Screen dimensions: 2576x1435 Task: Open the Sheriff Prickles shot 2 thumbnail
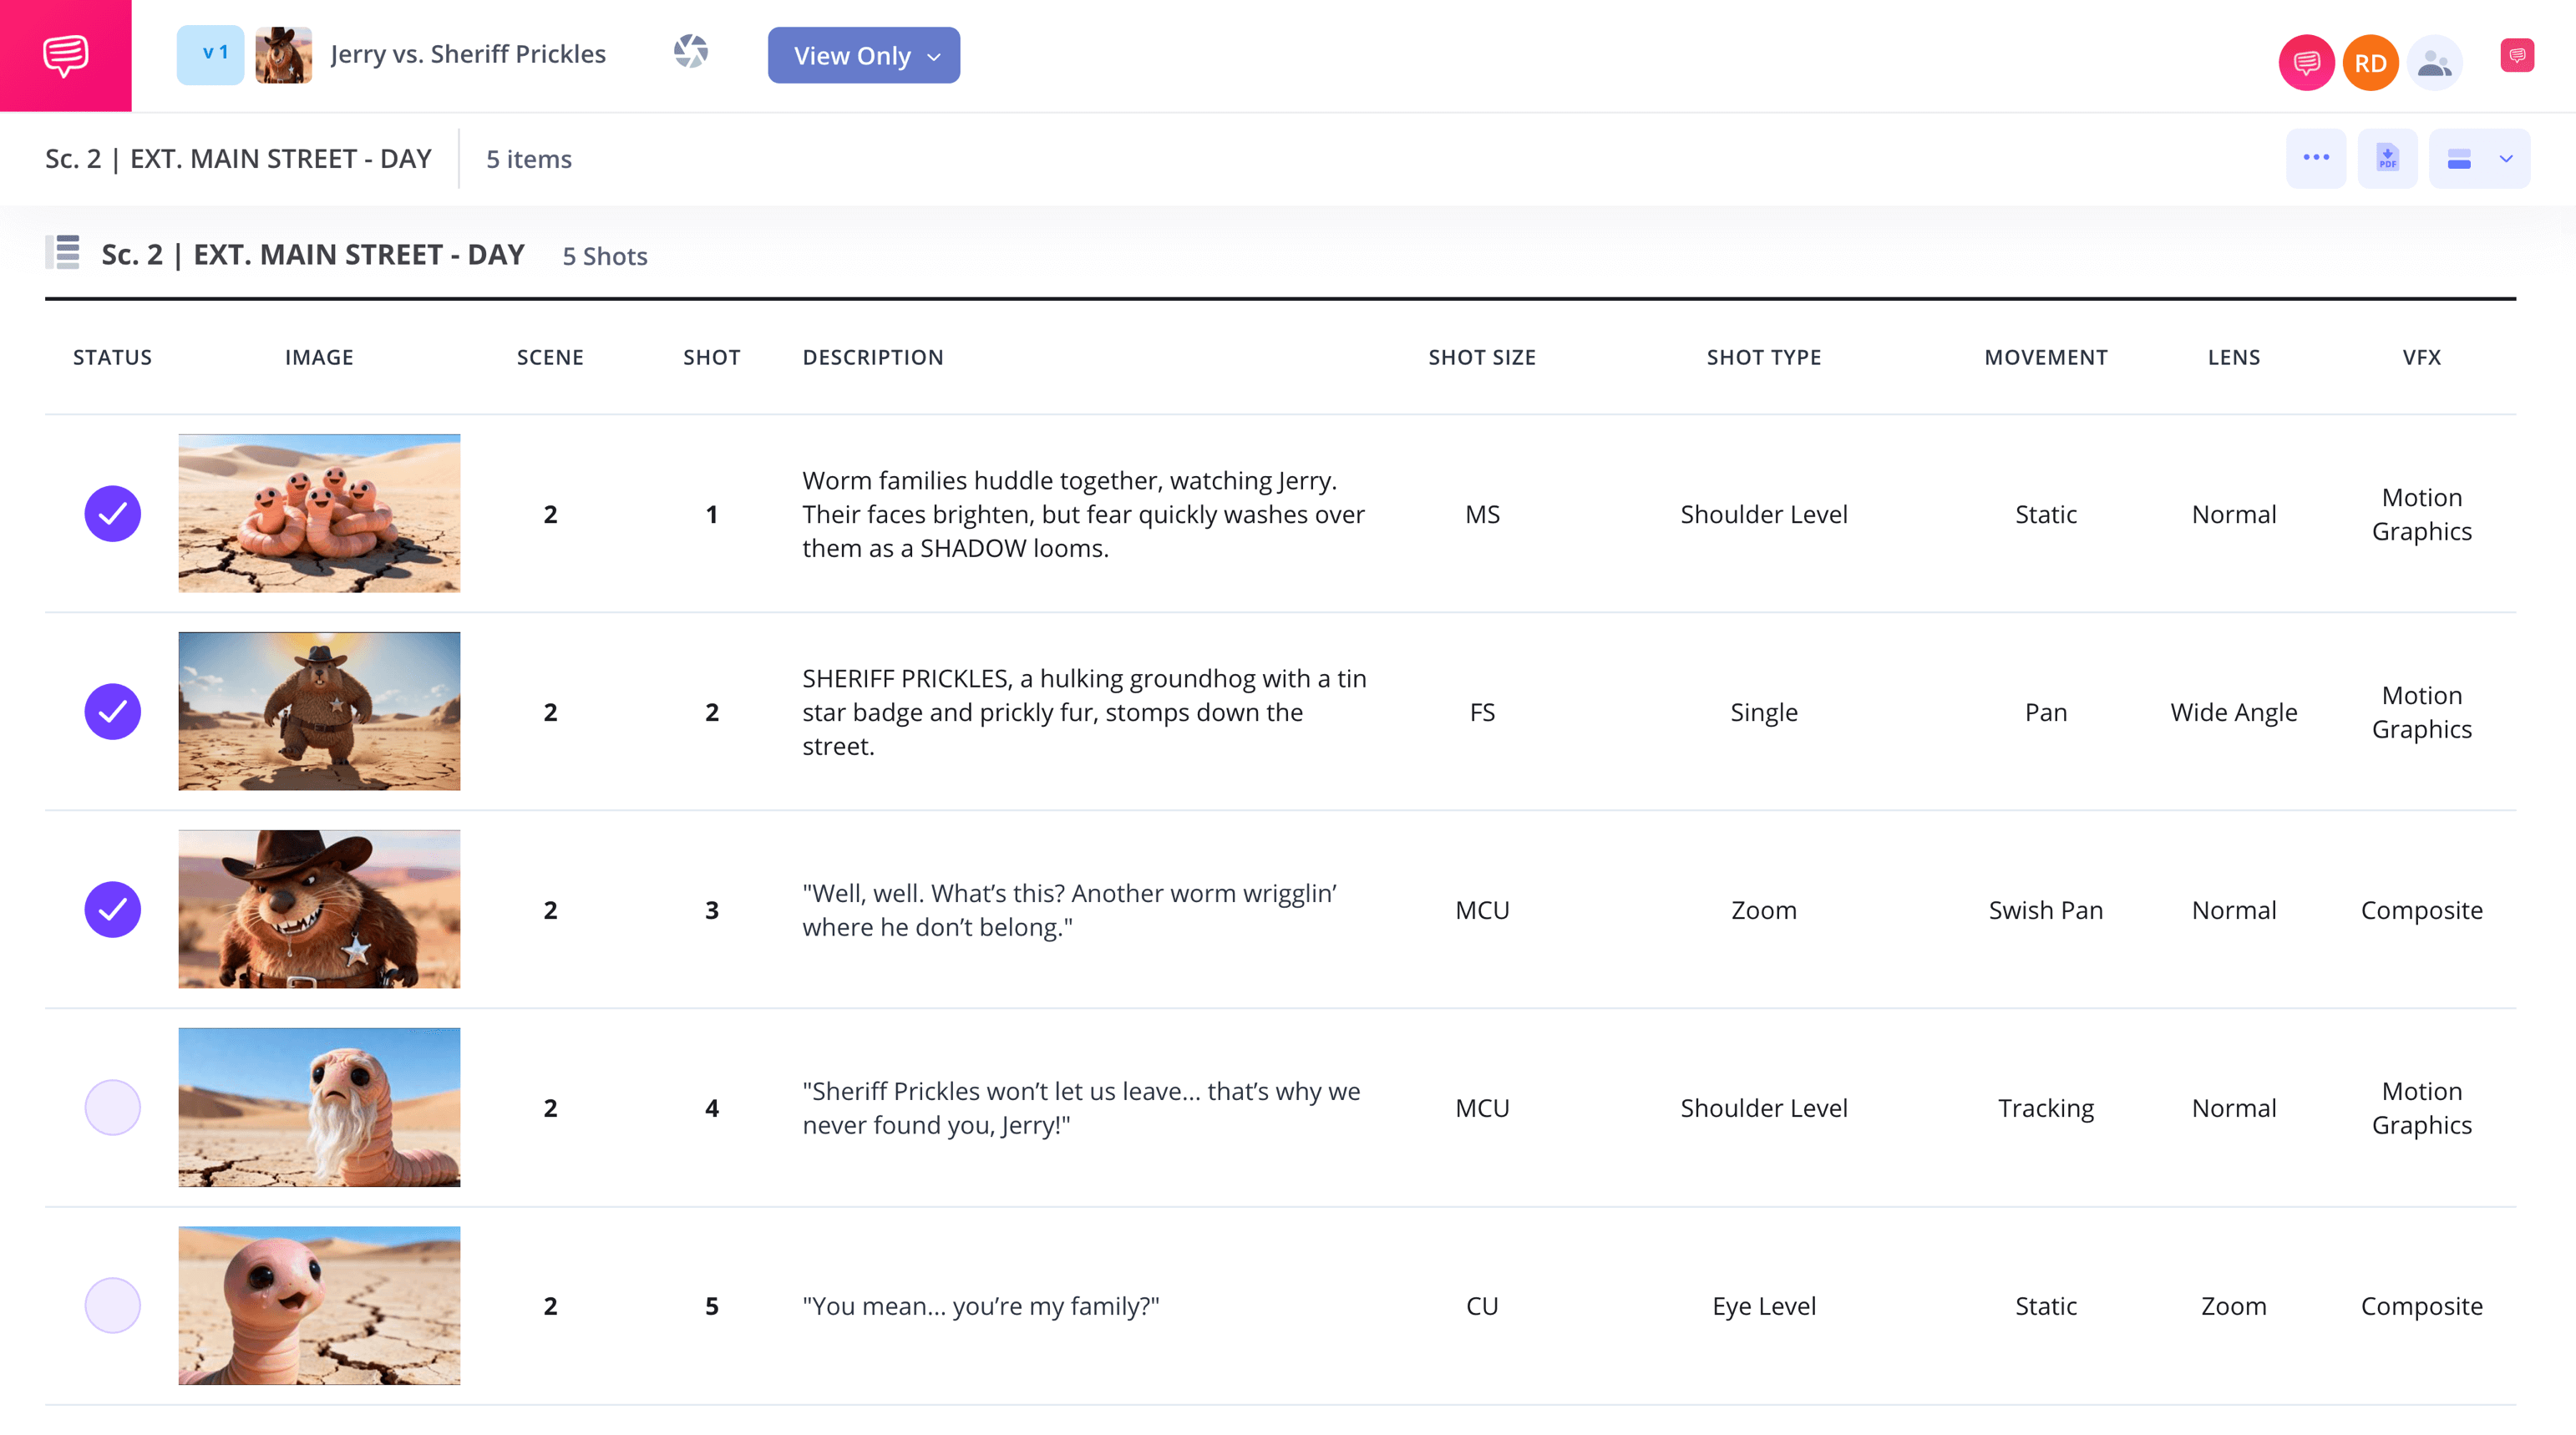(x=319, y=711)
